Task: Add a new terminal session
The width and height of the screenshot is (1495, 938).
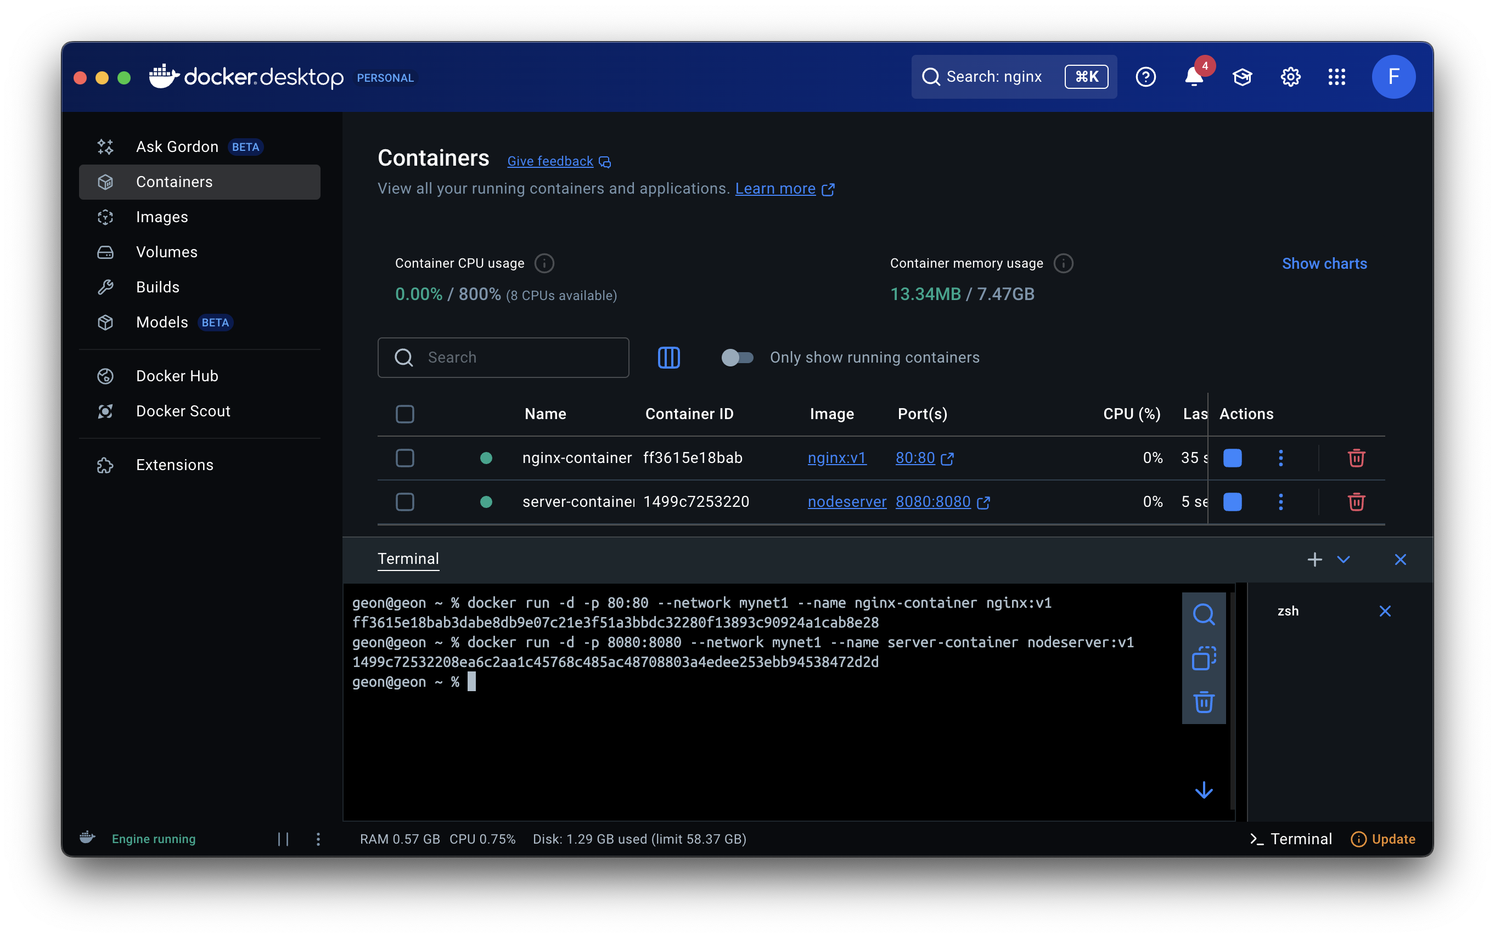Action: 1314,560
